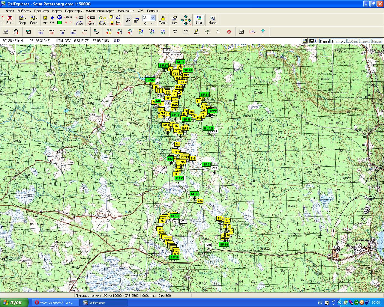Toggle the Таск. lock button

(163, 20)
